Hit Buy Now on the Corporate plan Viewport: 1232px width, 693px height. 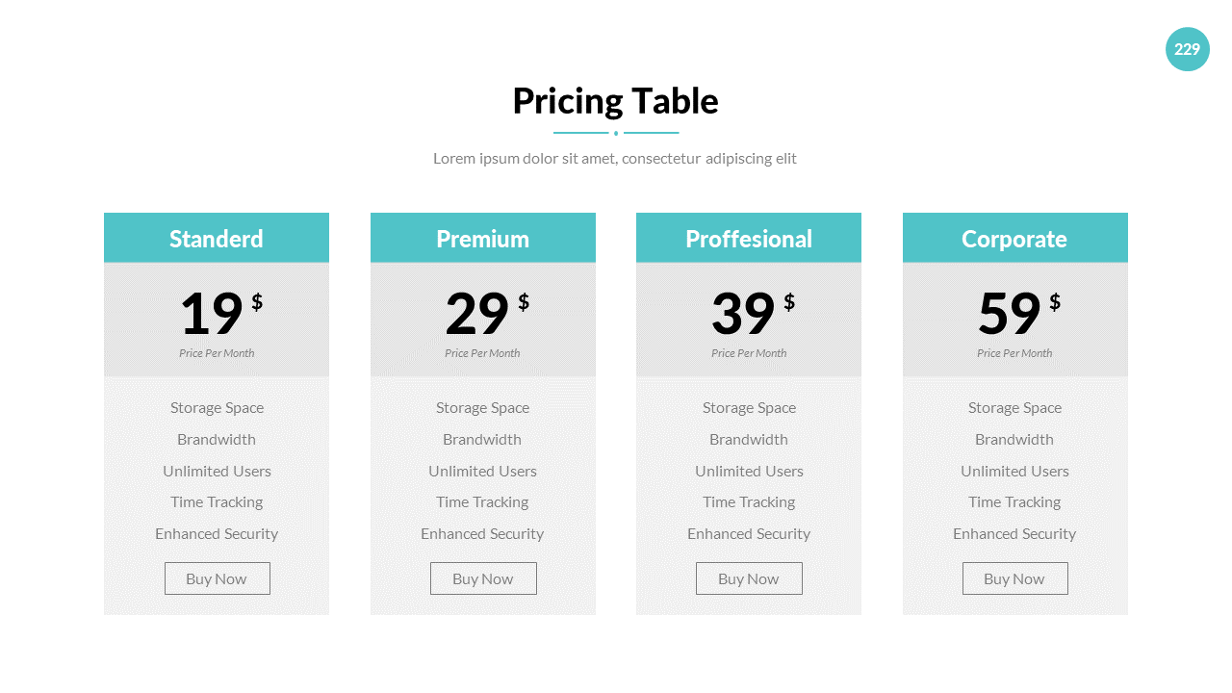[x=1014, y=578]
